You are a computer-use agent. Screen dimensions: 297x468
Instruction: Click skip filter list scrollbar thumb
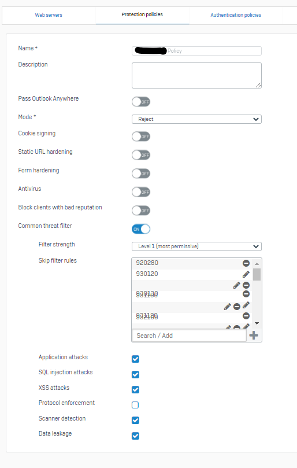click(257, 275)
